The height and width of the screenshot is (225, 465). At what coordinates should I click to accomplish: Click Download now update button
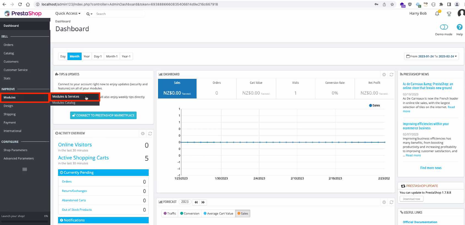click(412, 199)
